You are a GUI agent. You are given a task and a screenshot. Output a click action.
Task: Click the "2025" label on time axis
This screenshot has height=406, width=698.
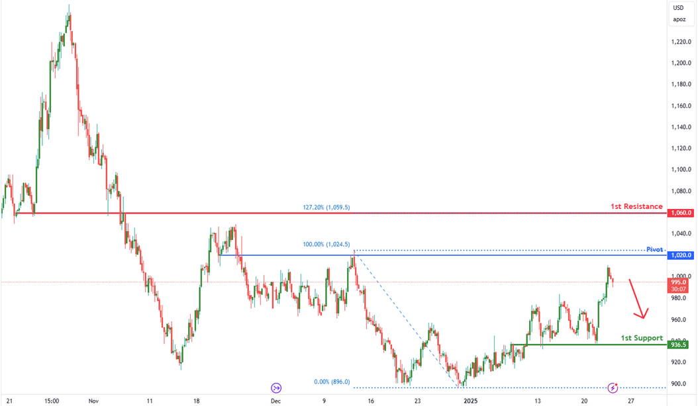tap(470, 401)
